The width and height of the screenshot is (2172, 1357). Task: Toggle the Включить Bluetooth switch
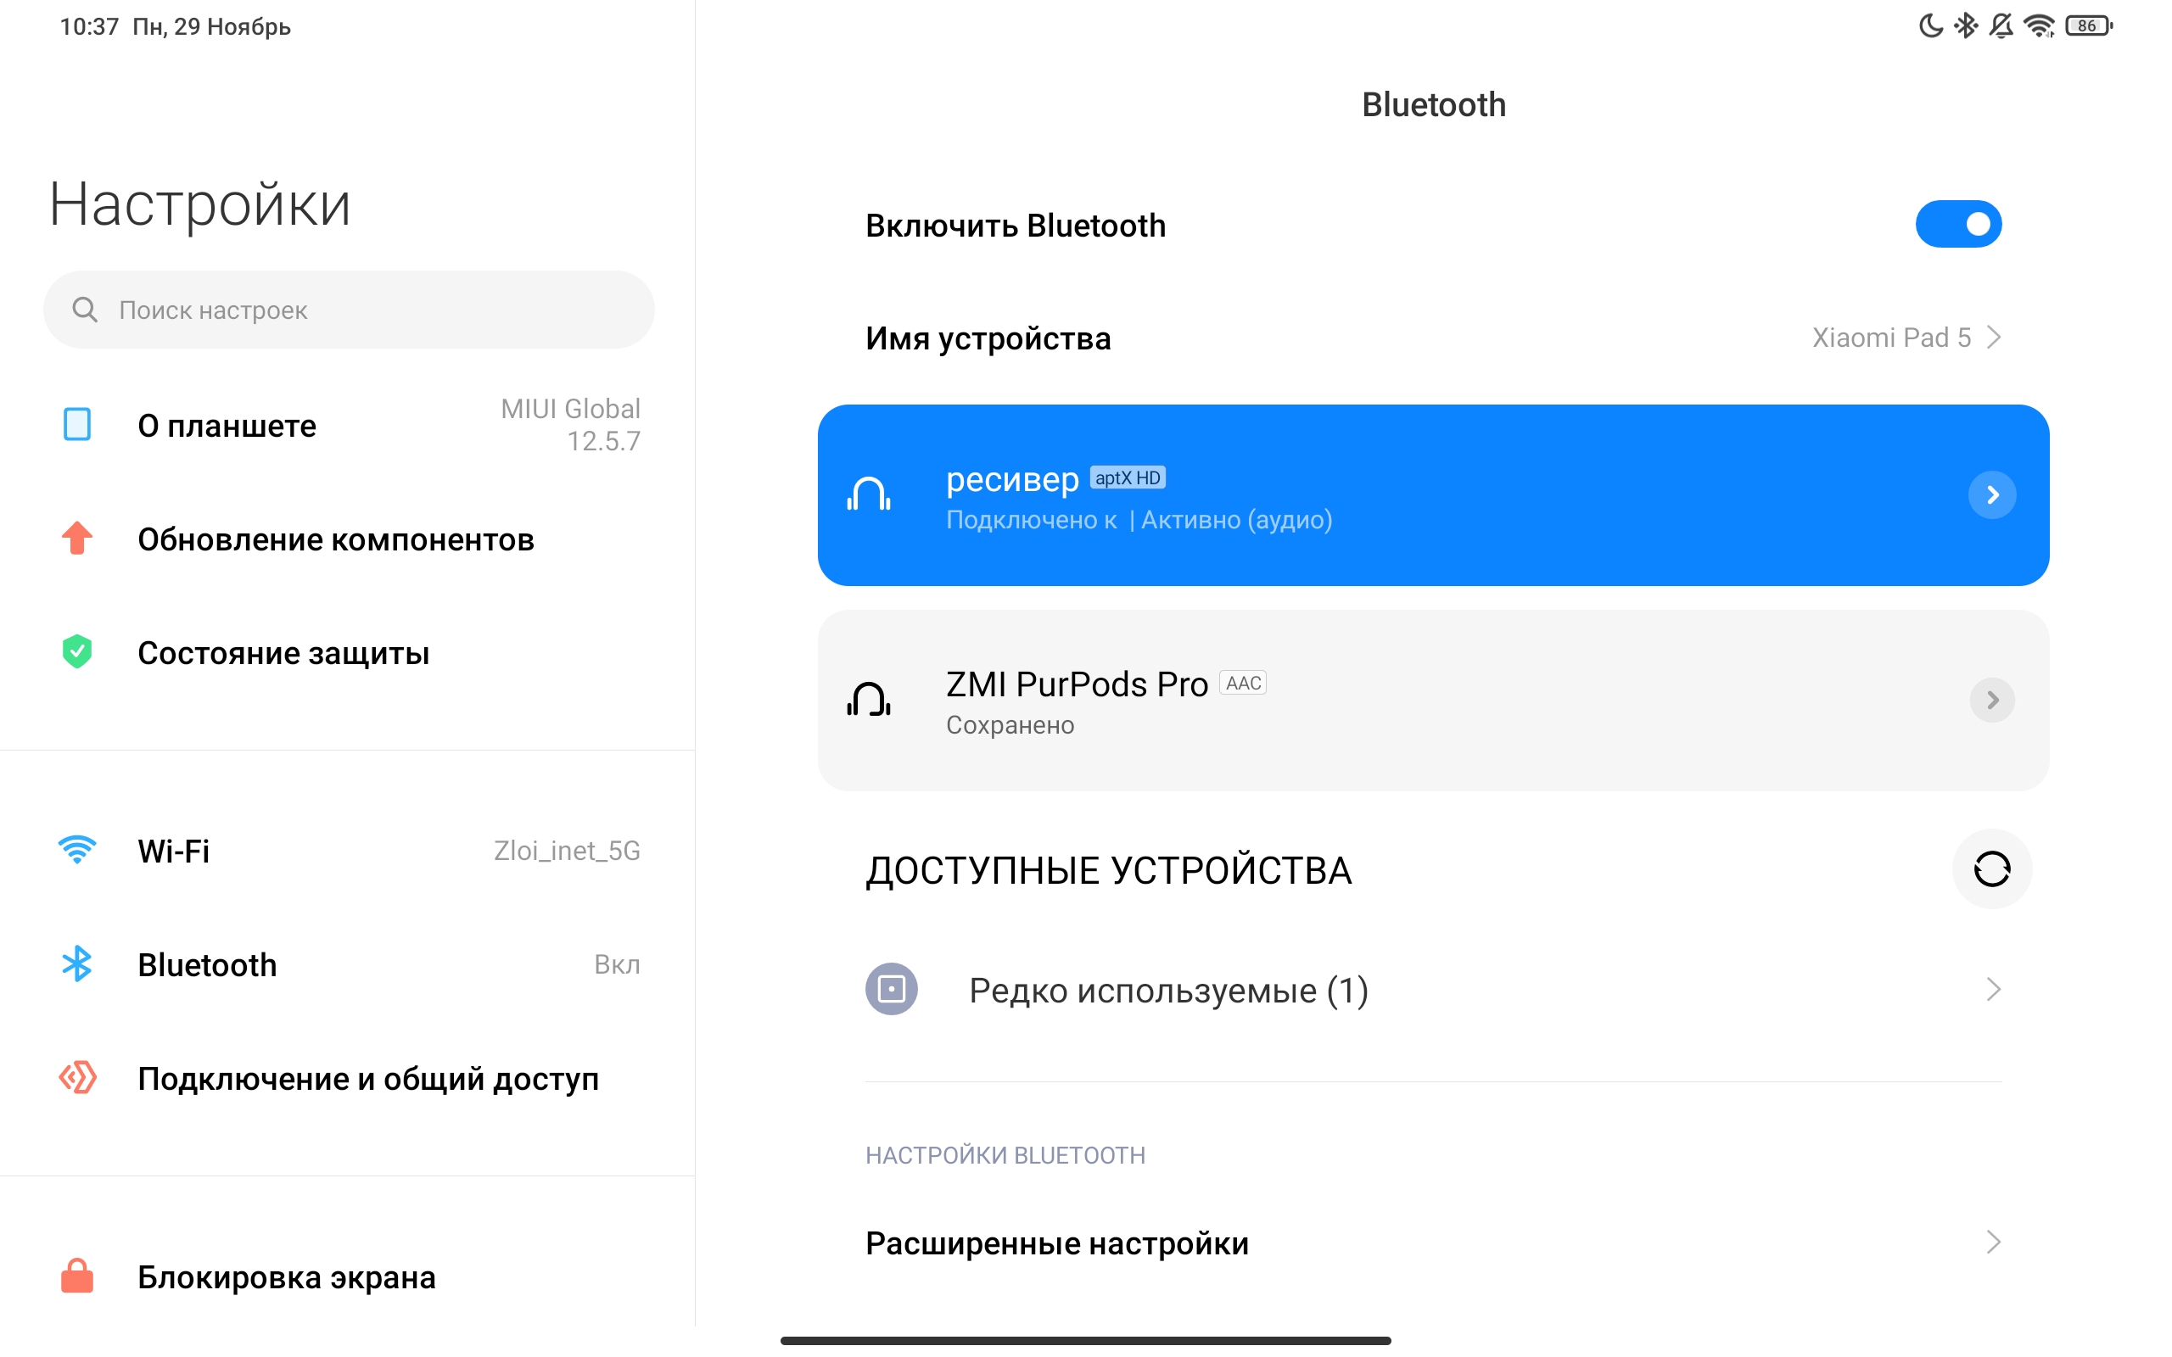click(1957, 225)
